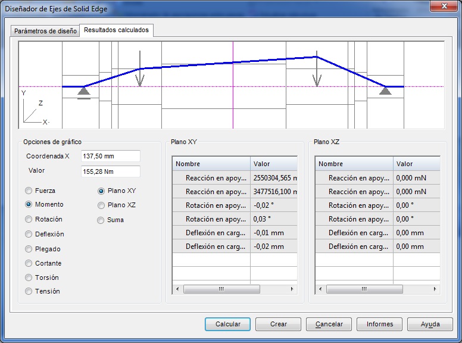Open the Ayuda help button
The height and width of the screenshot is (343, 462).
pos(430,324)
